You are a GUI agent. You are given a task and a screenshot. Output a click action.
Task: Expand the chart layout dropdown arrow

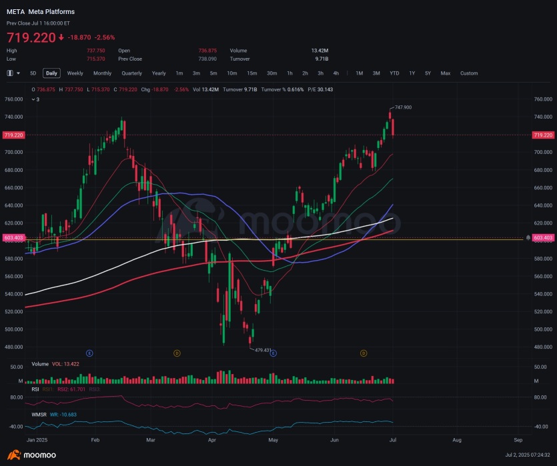point(18,73)
